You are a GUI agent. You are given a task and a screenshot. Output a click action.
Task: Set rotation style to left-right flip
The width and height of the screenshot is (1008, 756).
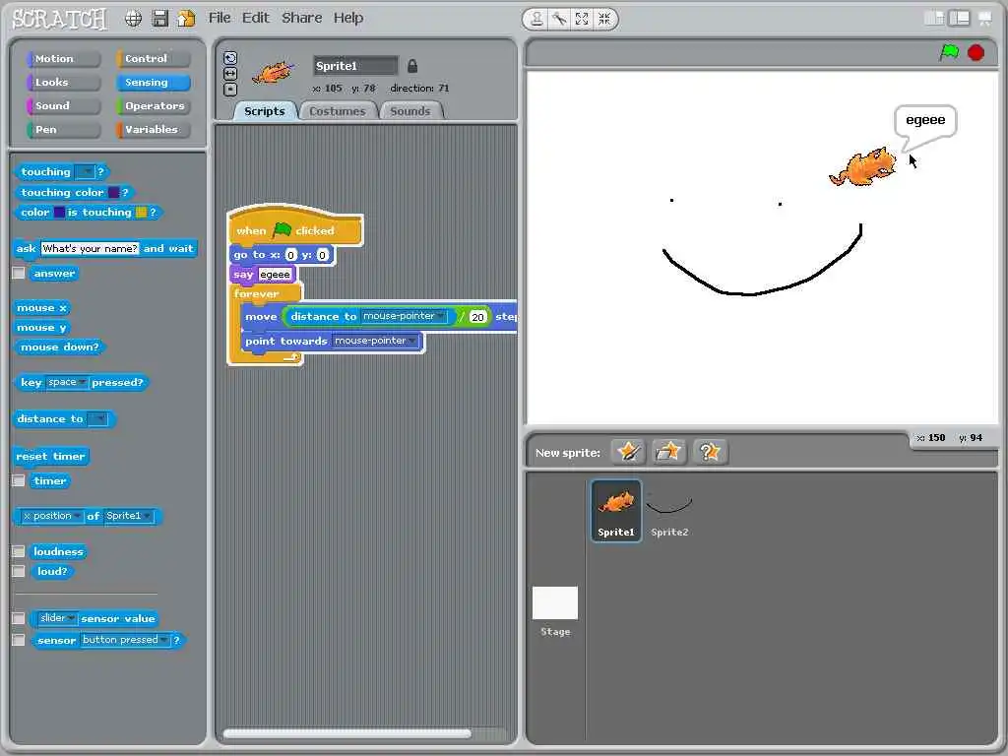[230, 74]
